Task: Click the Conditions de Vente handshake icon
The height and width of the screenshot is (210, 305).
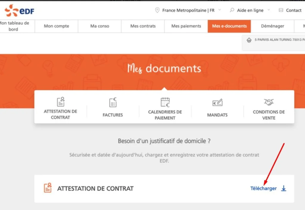Action: tap(268, 102)
